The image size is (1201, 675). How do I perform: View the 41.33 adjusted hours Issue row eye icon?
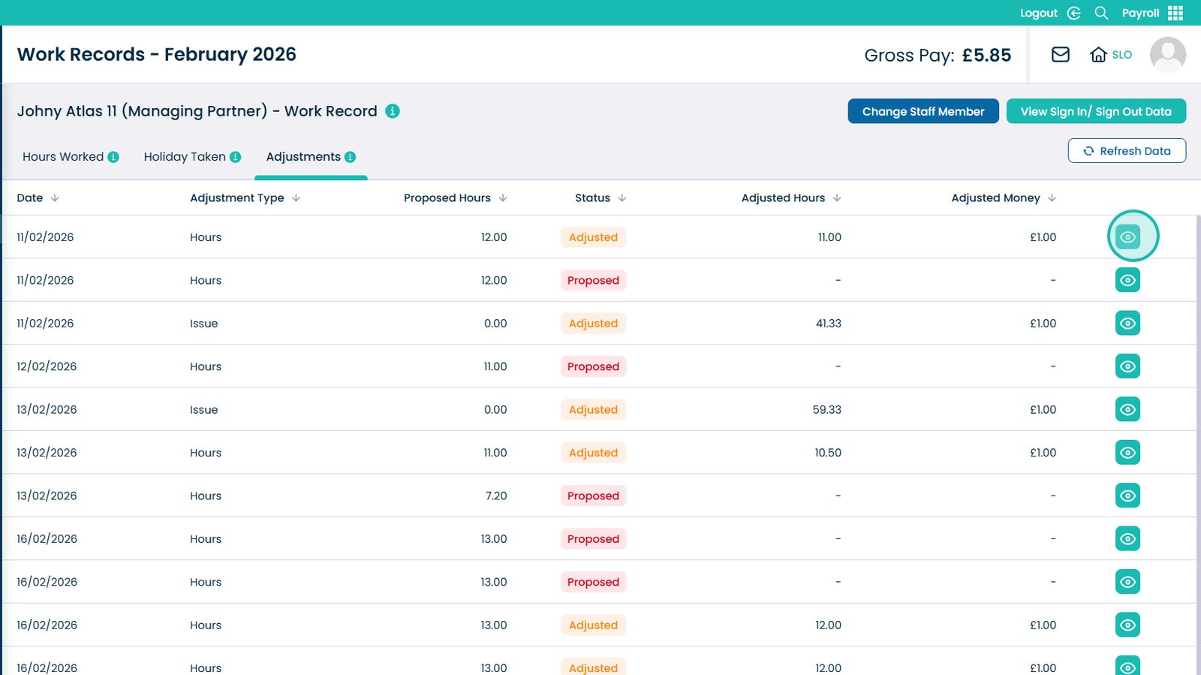click(x=1127, y=324)
